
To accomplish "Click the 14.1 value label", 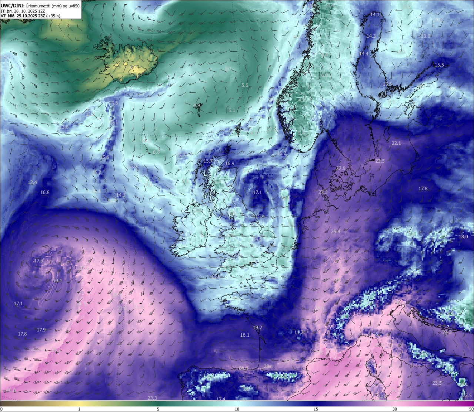I will tap(375, 14).
